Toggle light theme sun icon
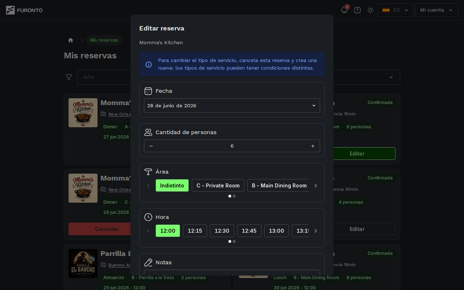 [x=370, y=10]
